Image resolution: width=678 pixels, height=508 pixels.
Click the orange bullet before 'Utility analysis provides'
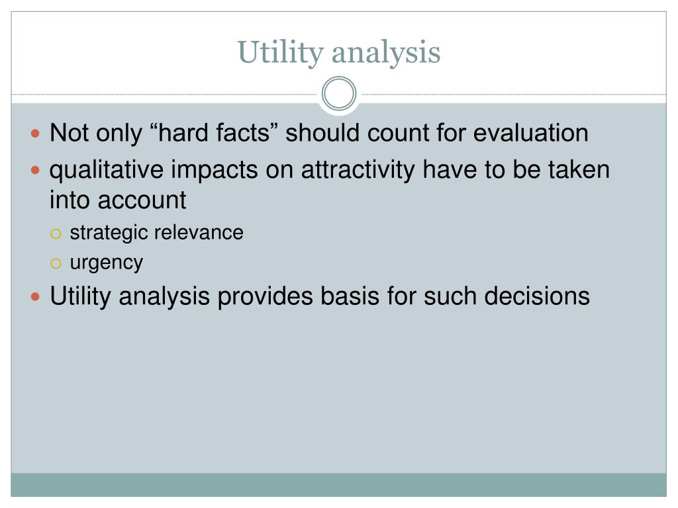pos(36,297)
